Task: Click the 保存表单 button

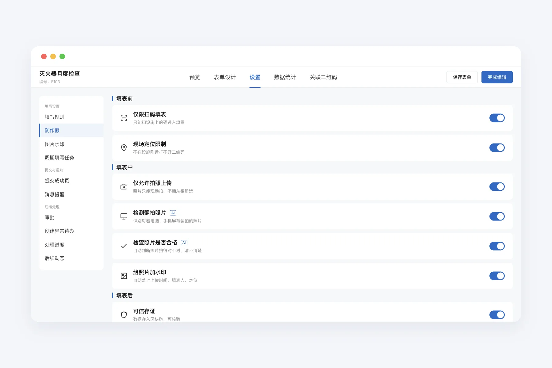Action: pos(462,77)
